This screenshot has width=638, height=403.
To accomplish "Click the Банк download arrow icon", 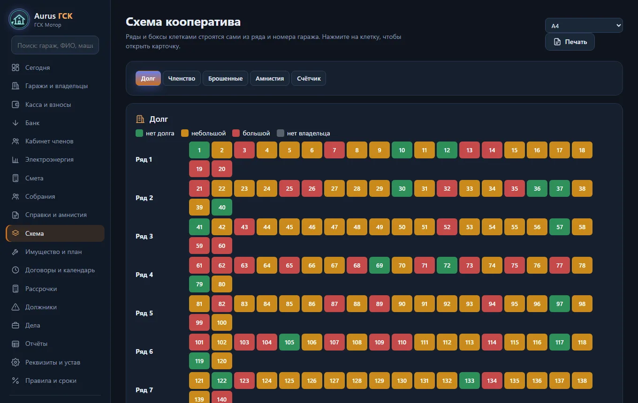I will 15,123.
